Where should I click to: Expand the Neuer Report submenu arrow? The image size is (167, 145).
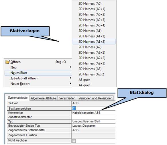click(x=70, y=83)
